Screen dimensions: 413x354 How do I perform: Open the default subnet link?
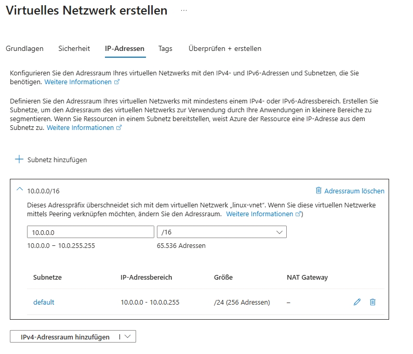(44, 302)
